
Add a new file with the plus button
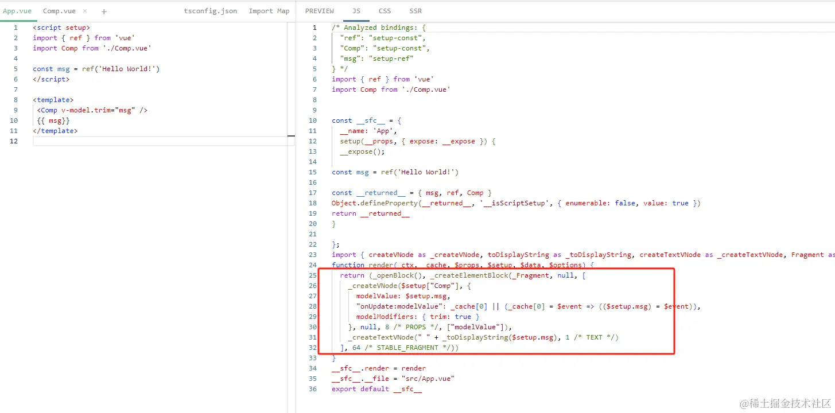click(x=104, y=11)
